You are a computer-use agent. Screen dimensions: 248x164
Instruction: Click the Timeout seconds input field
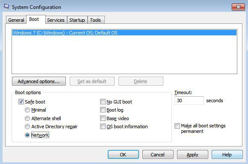[189, 101]
